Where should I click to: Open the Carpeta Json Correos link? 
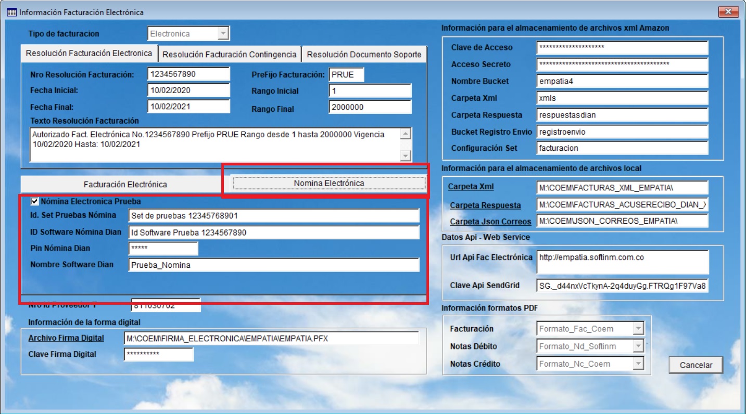tap(490, 222)
